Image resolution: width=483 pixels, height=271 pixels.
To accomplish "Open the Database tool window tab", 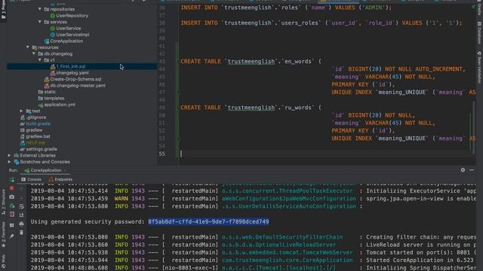I will coord(479,33).
